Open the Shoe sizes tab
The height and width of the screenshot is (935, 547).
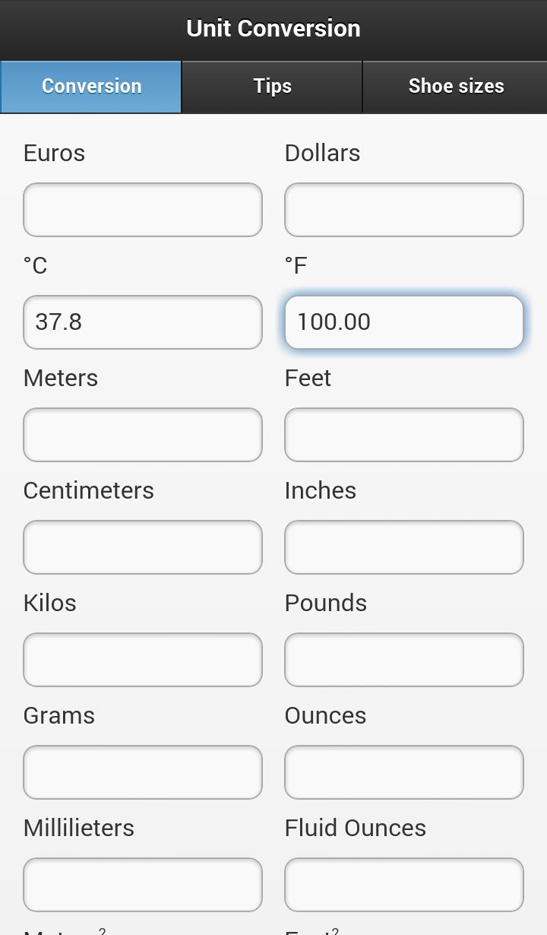[455, 86]
